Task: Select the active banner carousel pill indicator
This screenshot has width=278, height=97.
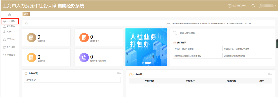Action: coord(148,63)
